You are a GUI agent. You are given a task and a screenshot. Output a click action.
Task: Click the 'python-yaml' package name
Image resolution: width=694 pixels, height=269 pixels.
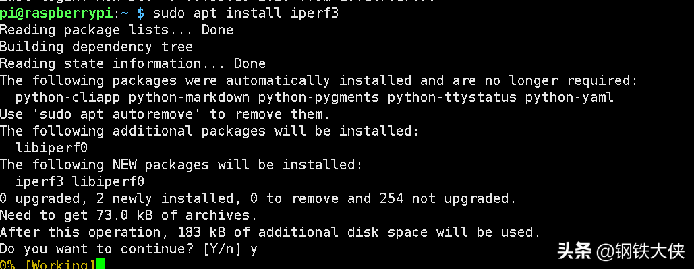[570, 97]
